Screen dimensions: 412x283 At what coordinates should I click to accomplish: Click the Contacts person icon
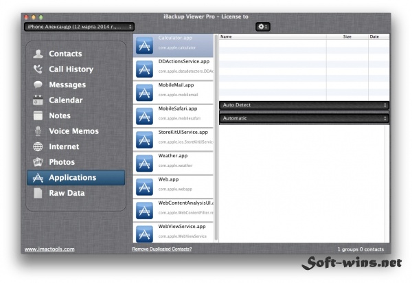(38, 54)
